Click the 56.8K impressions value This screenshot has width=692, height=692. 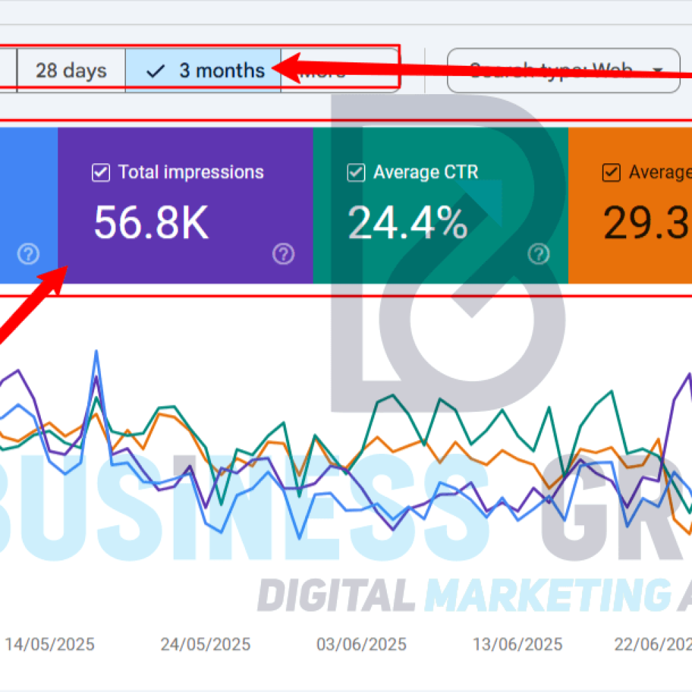point(152,222)
